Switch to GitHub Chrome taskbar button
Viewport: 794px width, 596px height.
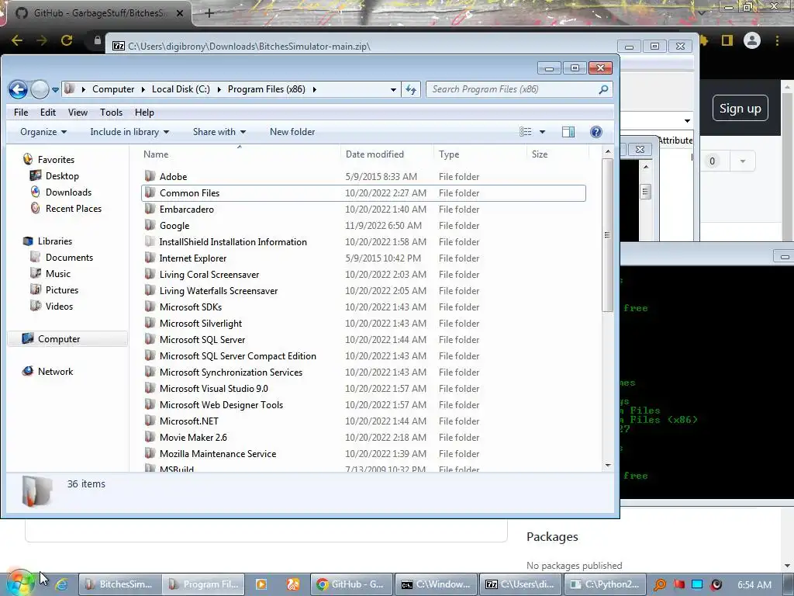pyautogui.click(x=350, y=584)
